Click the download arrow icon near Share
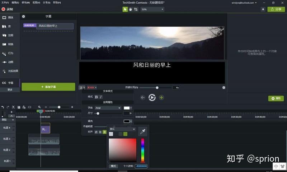The height and width of the screenshot is (172, 287). [263, 9]
